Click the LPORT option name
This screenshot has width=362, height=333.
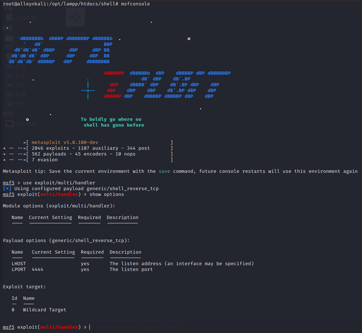point(19,270)
